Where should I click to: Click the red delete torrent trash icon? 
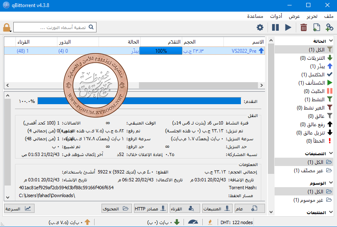(x=303, y=27)
